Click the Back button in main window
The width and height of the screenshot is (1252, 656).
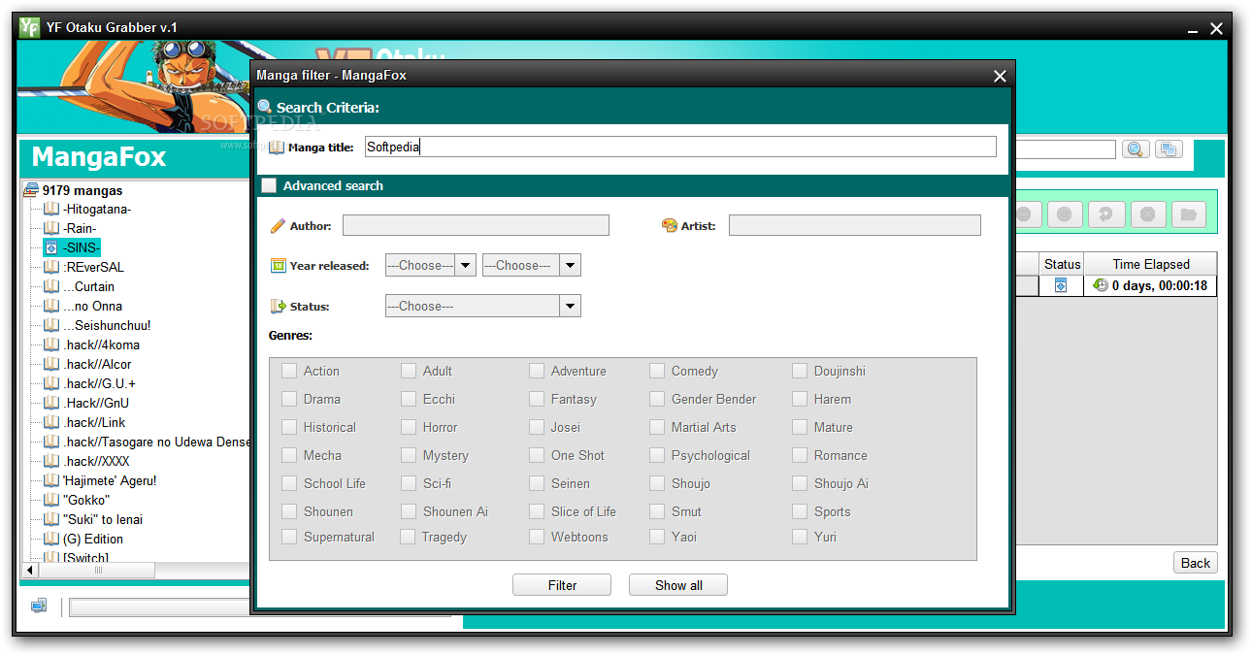tap(1196, 563)
